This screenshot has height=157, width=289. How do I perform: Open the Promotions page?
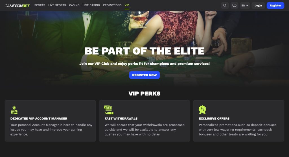click(x=112, y=5)
